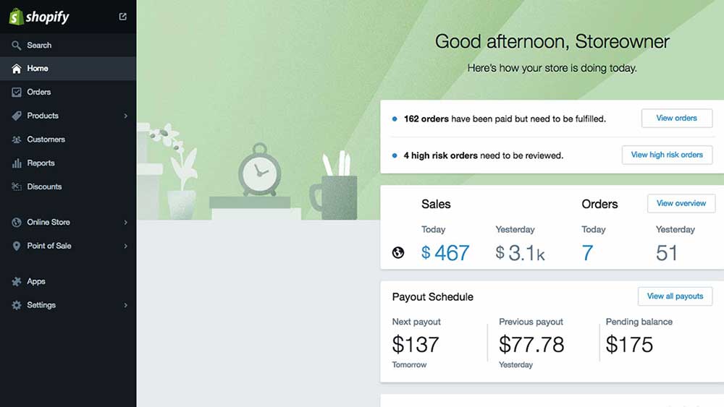The width and height of the screenshot is (724, 407).
Task: Expand the Point of Sale chevron
Action: 125,246
